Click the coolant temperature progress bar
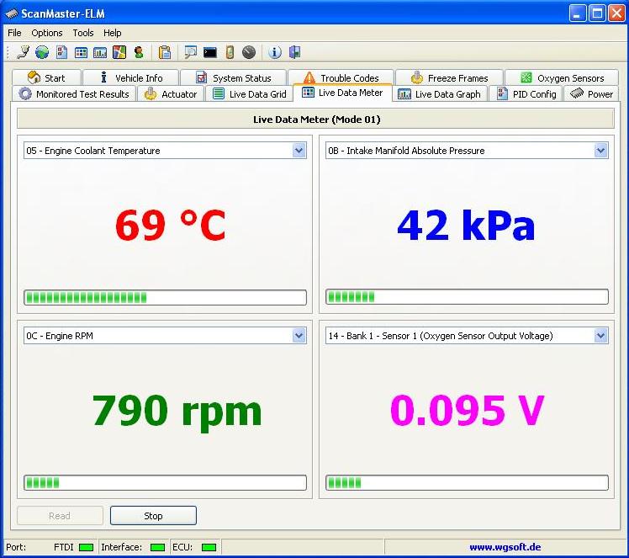629x558 pixels. pyautogui.click(x=166, y=297)
